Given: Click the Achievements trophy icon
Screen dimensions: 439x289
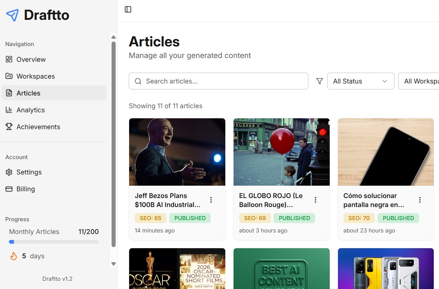Looking at the screenshot, I should (9, 127).
